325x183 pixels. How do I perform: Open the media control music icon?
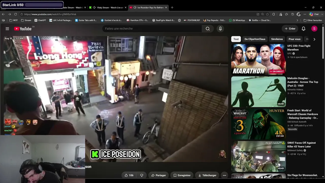coord(281,14)
